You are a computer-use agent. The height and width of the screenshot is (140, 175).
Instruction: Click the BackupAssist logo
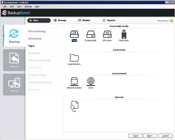17,13
